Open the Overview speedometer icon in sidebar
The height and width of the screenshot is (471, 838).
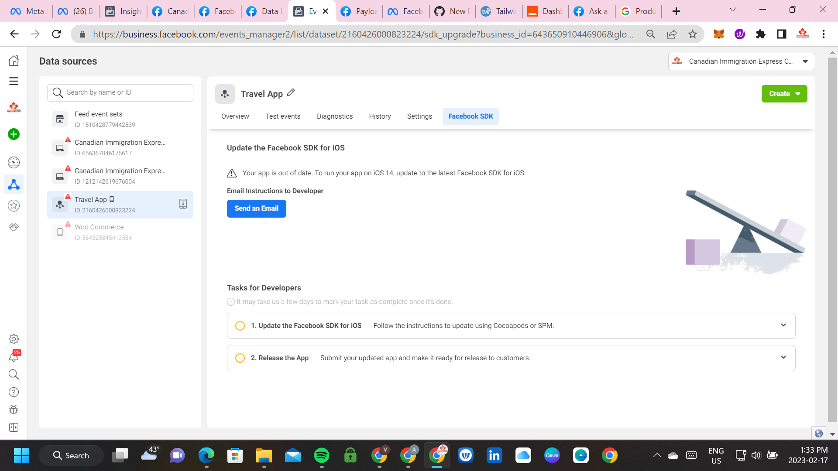point(14,162)
